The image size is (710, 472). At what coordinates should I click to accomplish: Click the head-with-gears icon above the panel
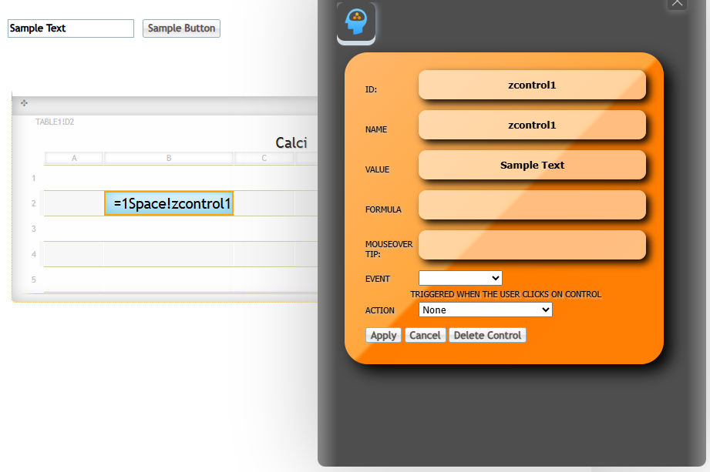(x=356, y=22)
